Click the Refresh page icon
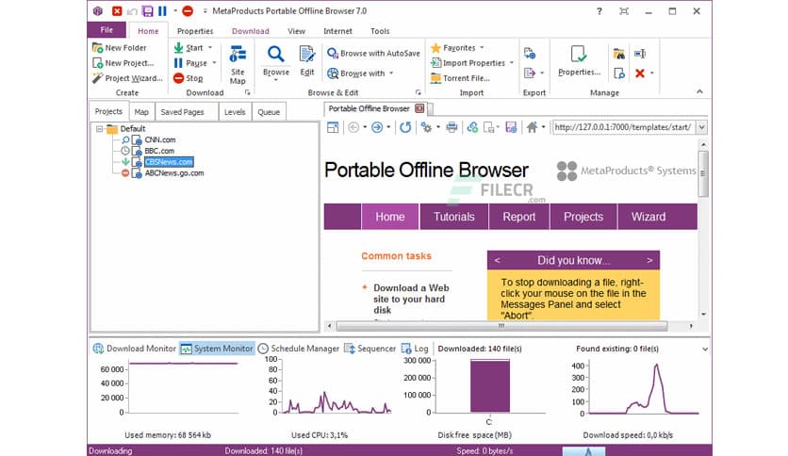The height and width of the screenshot is (456, 788). pyautogui.click(x=405, y=127)
